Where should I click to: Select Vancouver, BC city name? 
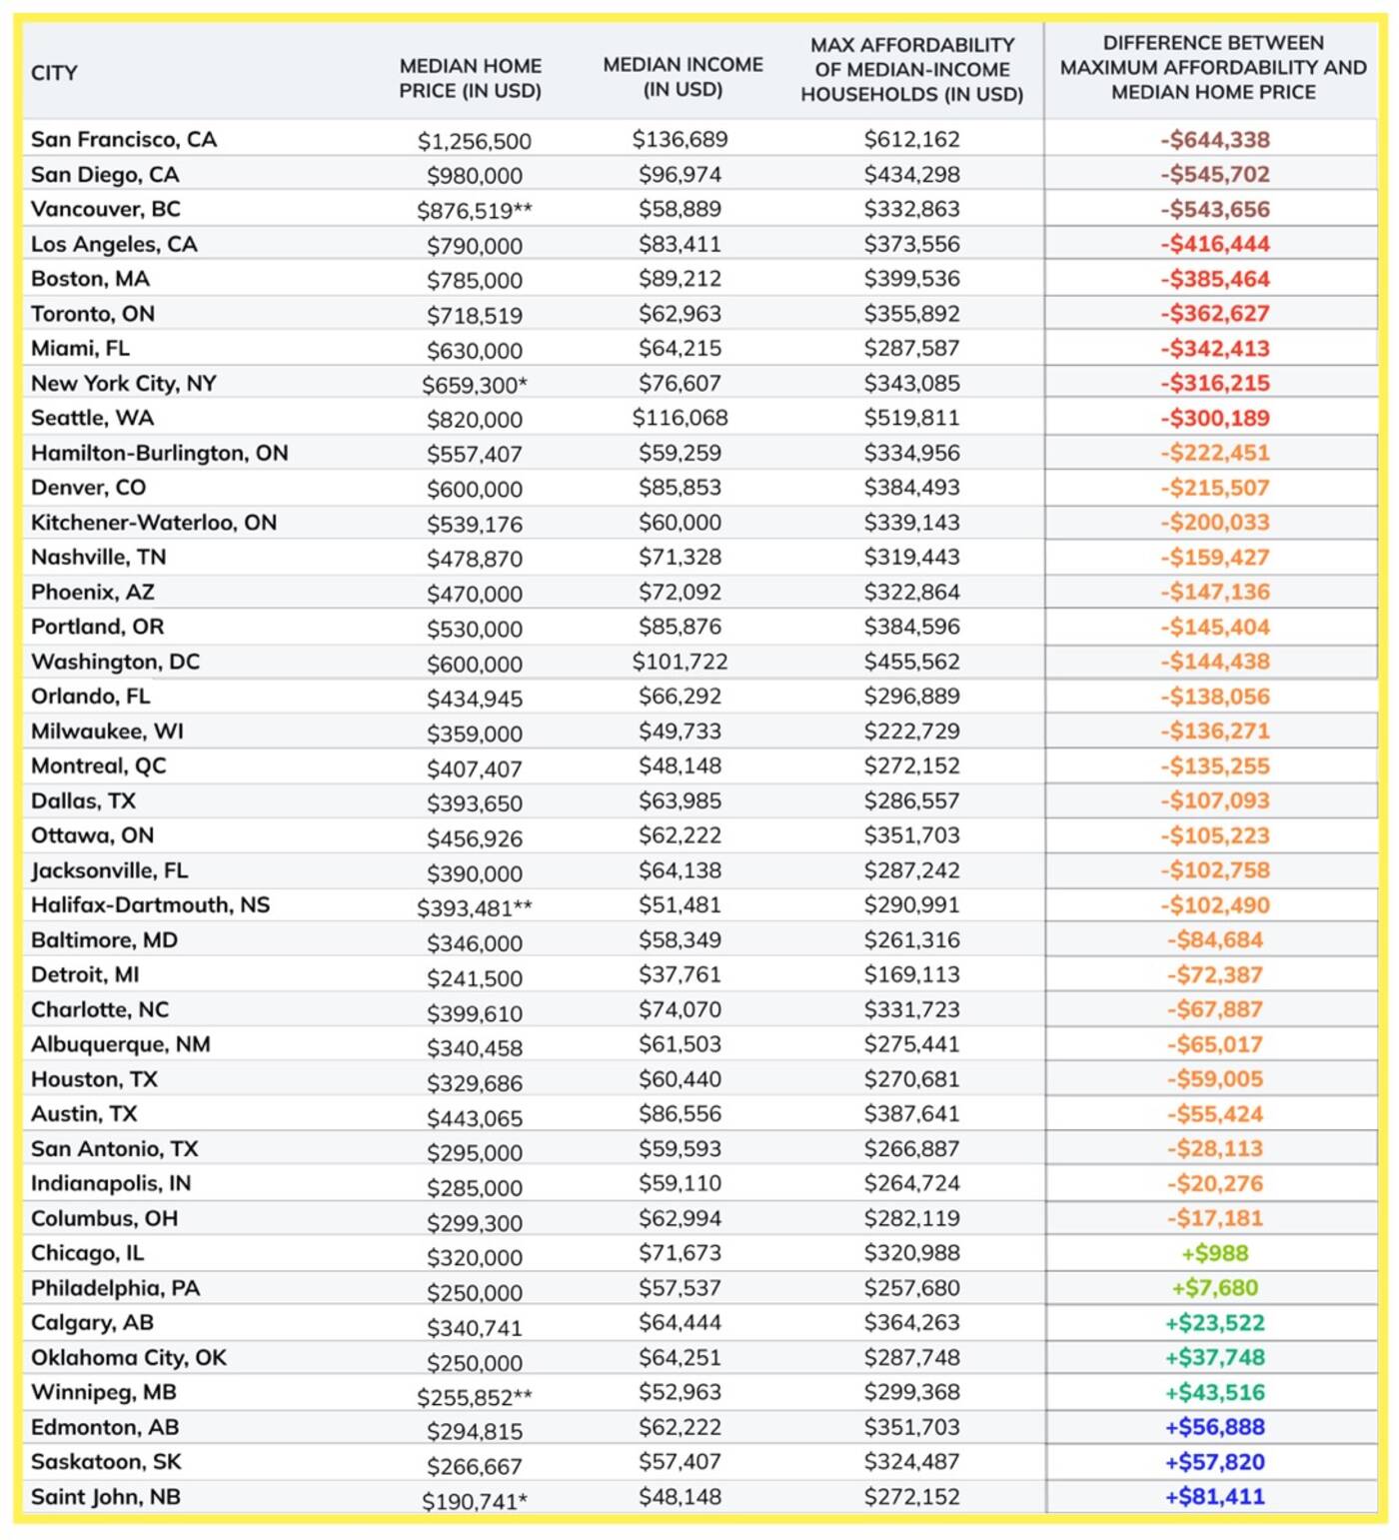(106, 209)
